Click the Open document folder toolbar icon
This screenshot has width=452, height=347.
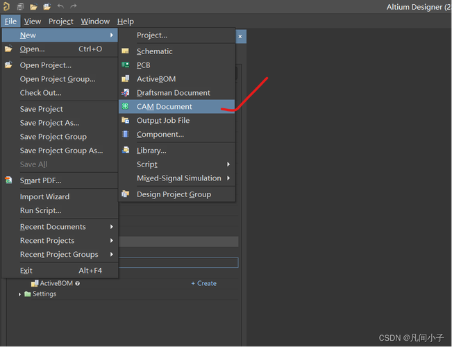tap(34, 6)
